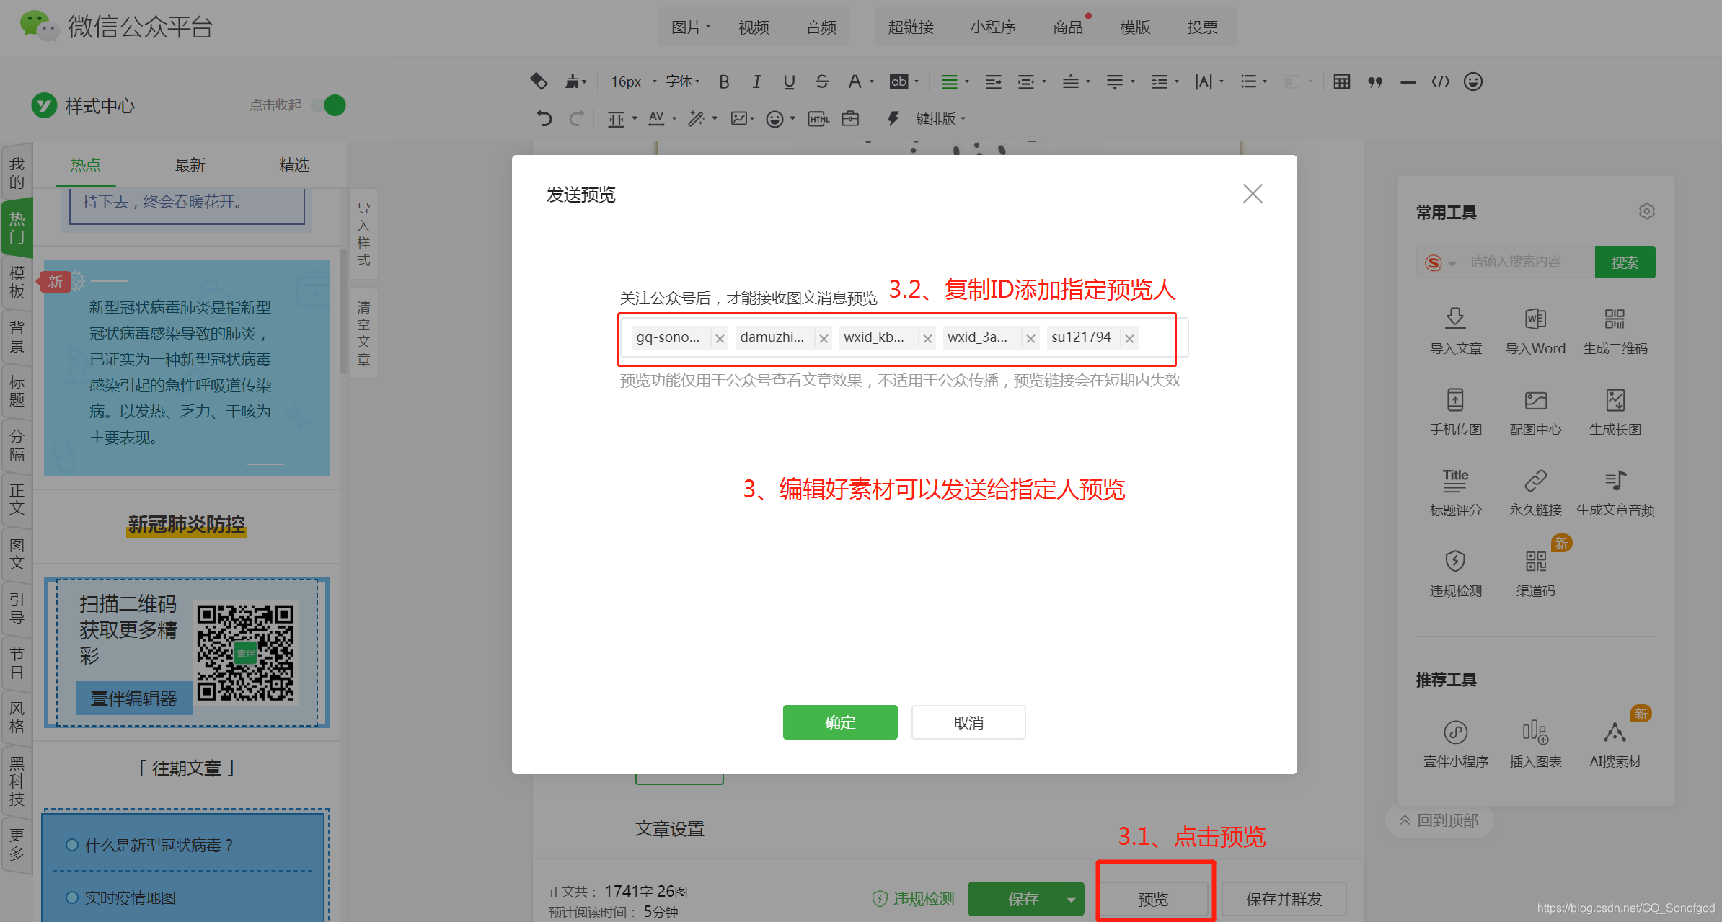Click the bold formatting icon

(x=724, y=81)
